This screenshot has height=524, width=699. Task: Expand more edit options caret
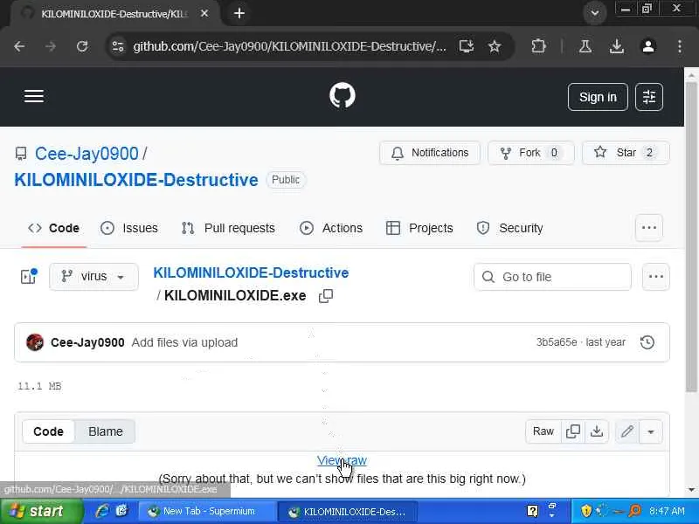(x=651, y=431)
